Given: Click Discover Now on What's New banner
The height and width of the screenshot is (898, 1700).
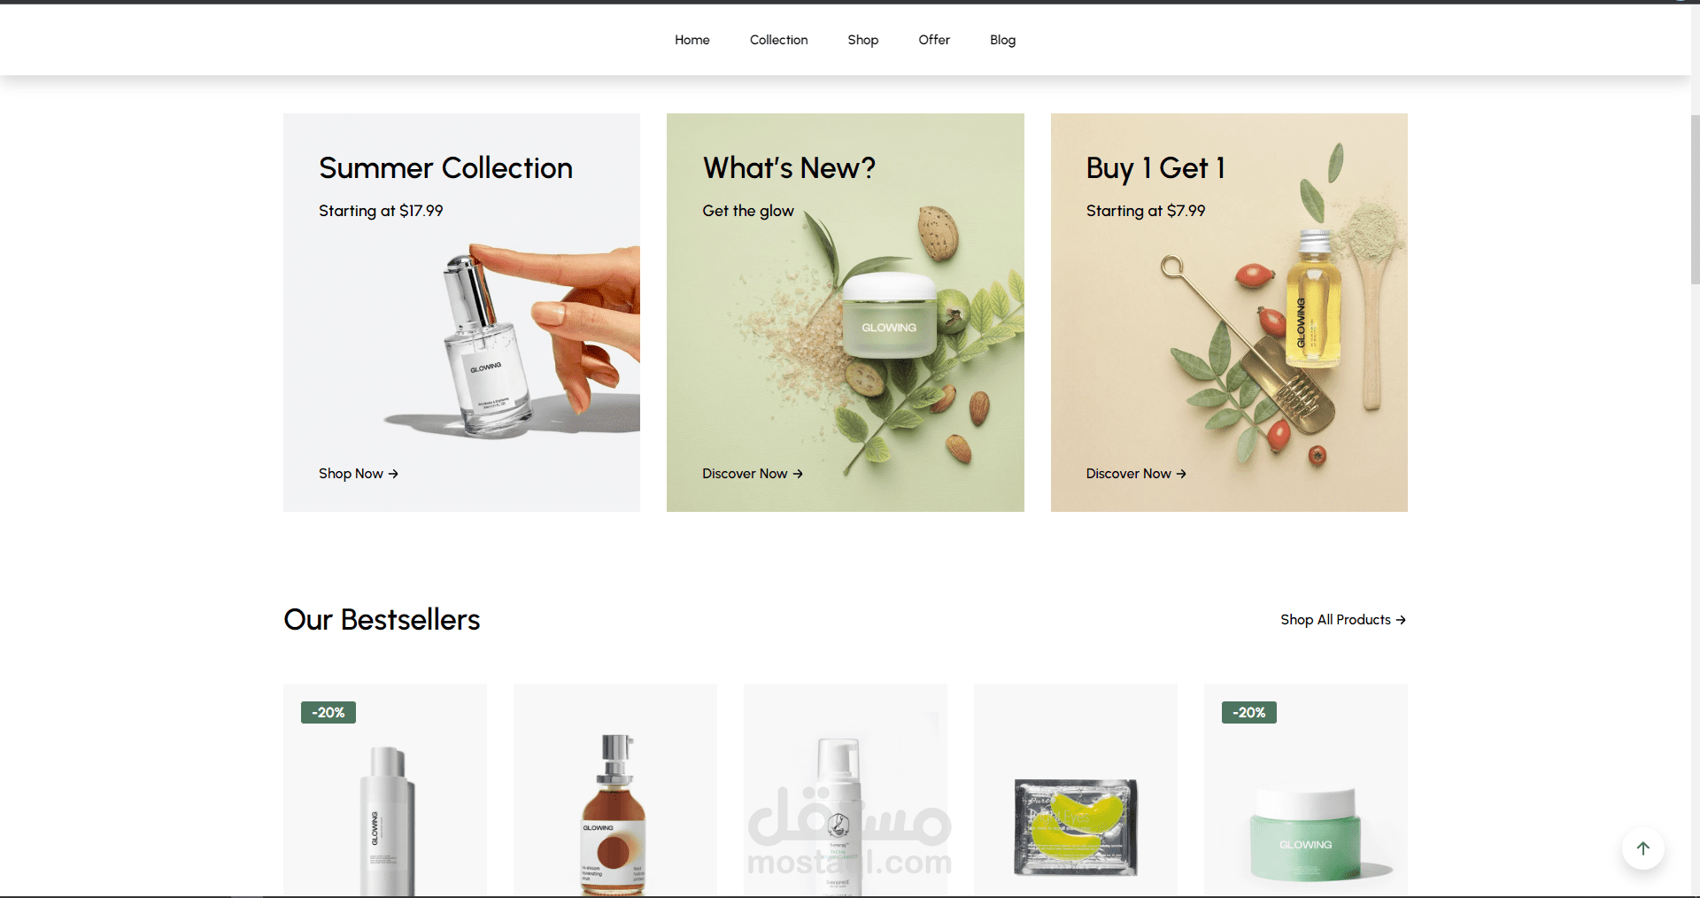Looking at the screenshot, I should (753, 474).
